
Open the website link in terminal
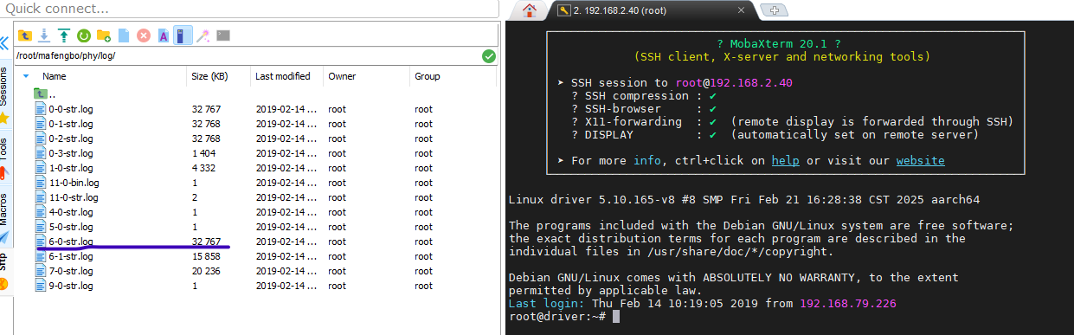(x=920, y=161)
